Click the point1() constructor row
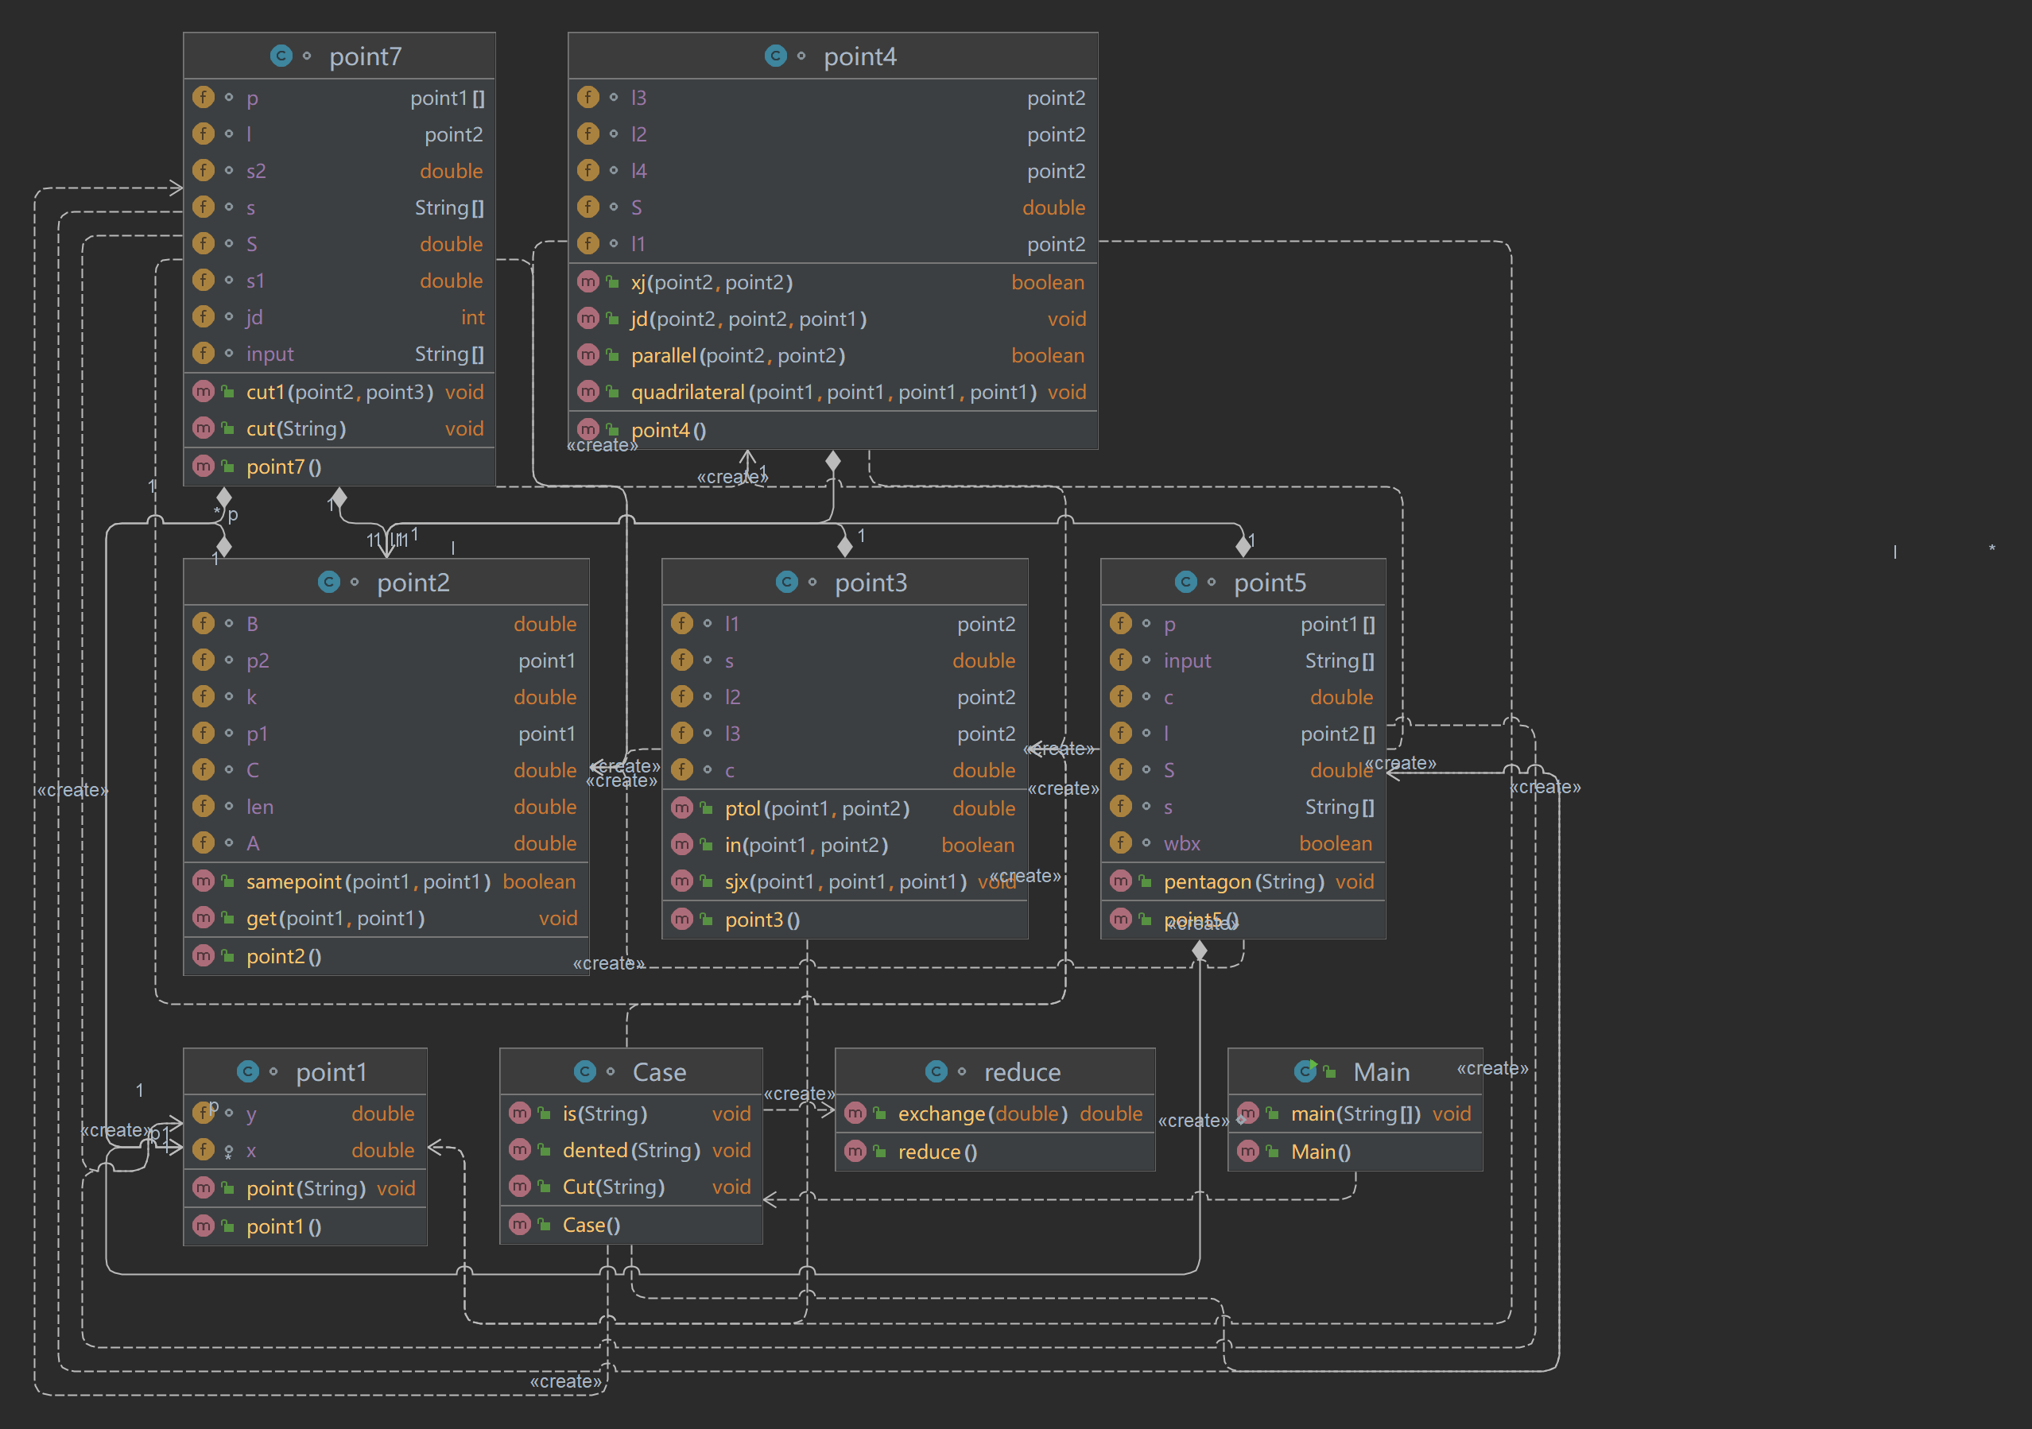This screenshot has width=2032, height=1429. (305, 1226)
